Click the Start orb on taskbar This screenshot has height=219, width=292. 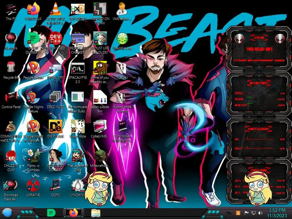coord(7,213)
